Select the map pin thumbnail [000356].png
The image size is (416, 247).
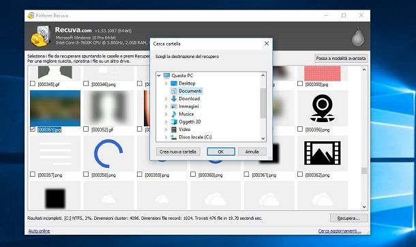323,108
